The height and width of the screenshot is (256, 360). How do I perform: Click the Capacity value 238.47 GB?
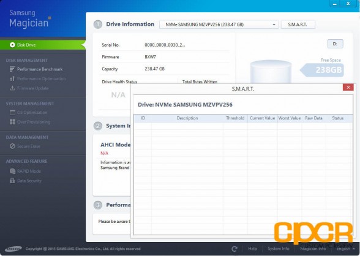pyautogui.click(x=154, y=69)
